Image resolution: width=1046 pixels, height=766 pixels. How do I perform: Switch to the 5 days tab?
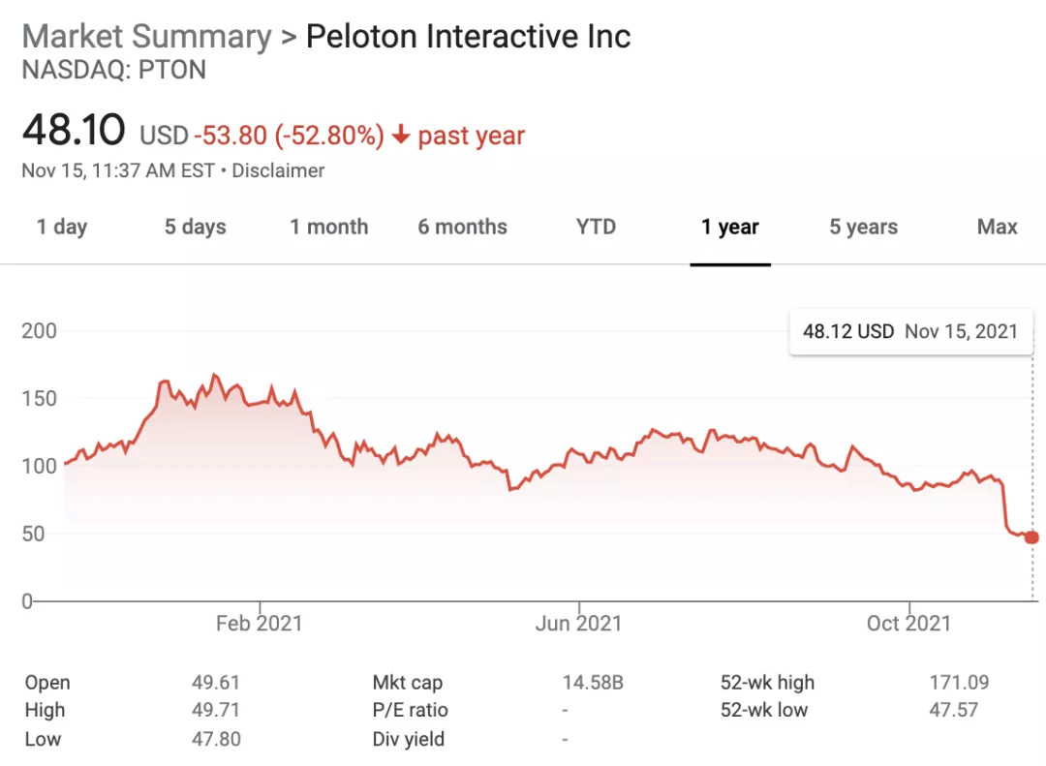point(195,228)
